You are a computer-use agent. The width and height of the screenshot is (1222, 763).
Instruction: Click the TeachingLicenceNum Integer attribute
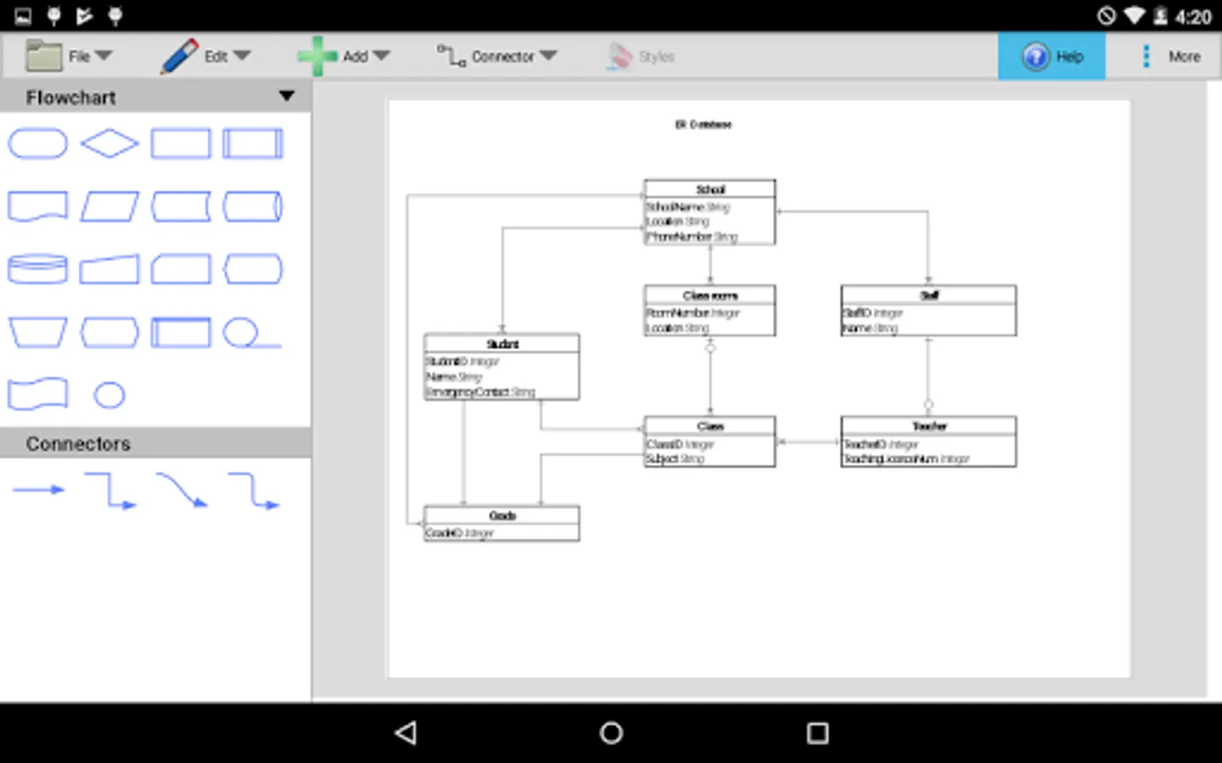tap(906, 459)
